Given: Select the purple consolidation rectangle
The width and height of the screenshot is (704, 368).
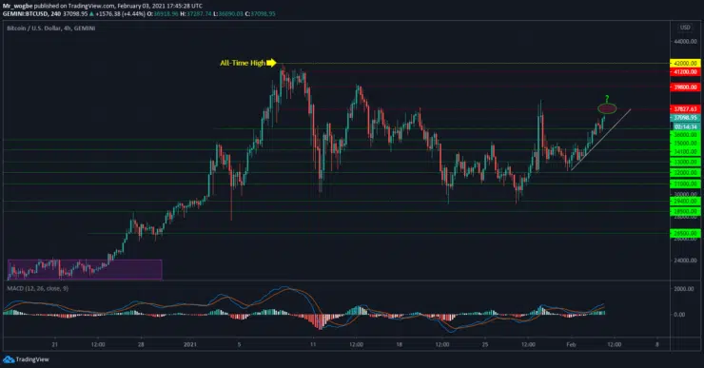Looking at the screenshot, I should (85, 269).
